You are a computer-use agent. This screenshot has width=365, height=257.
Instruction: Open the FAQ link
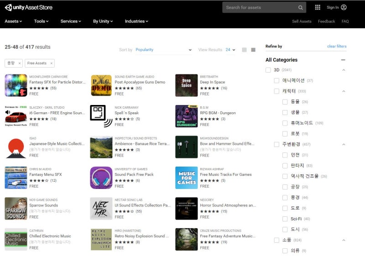(x=345, y=21)
